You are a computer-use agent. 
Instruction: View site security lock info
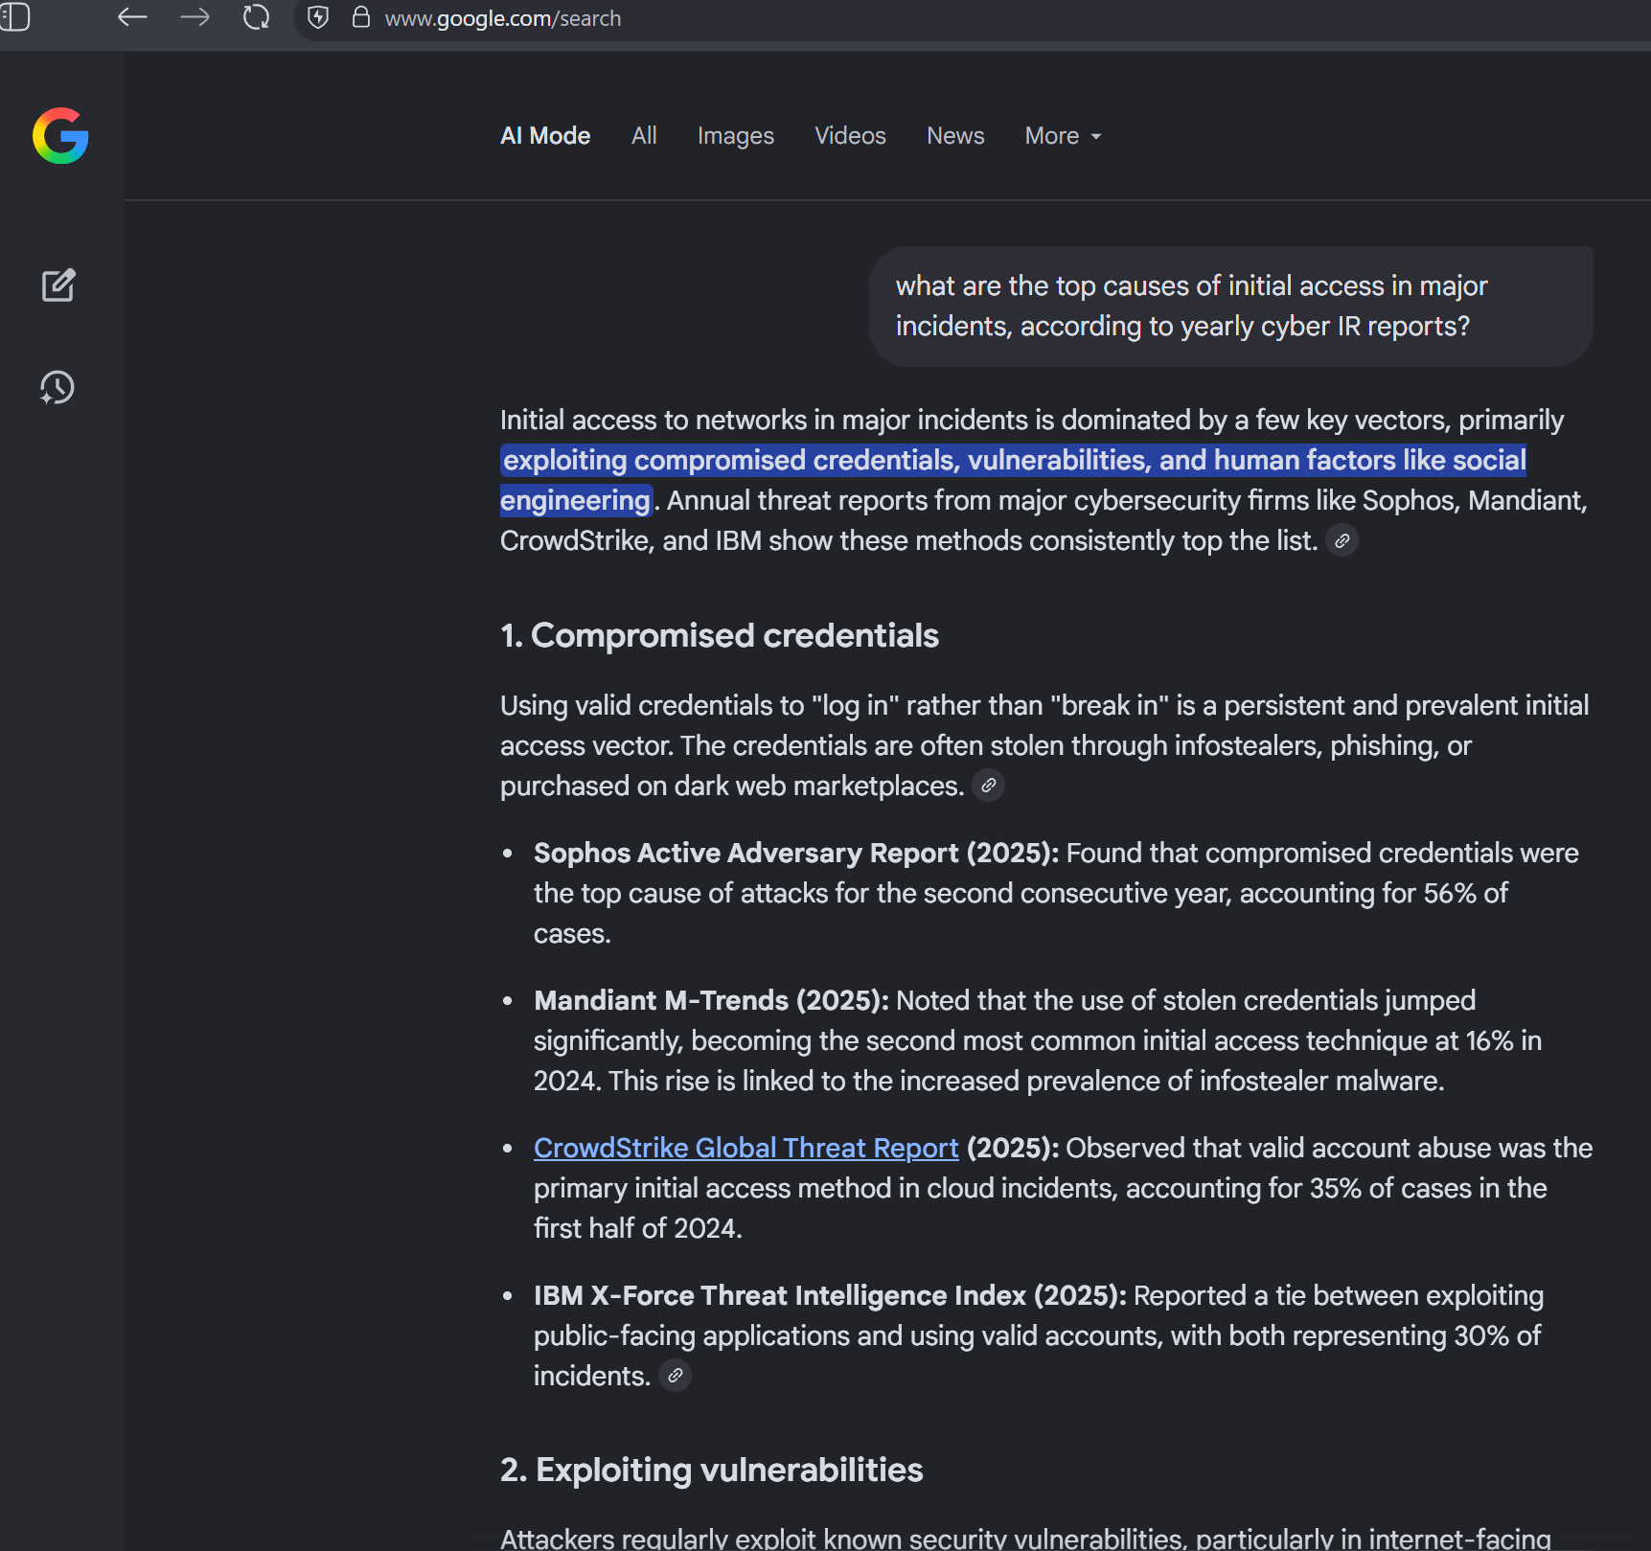click(361, 17)
